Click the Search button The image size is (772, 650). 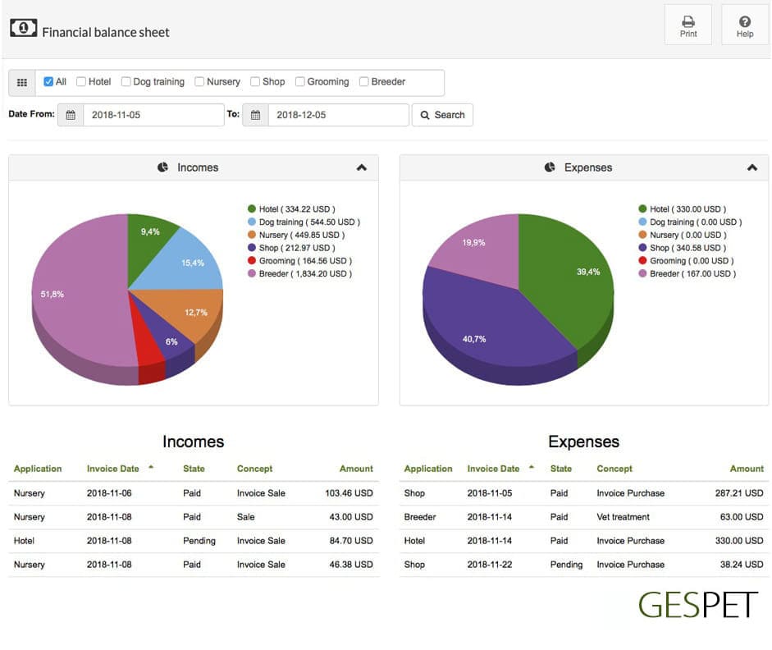[x=442, y=115]
